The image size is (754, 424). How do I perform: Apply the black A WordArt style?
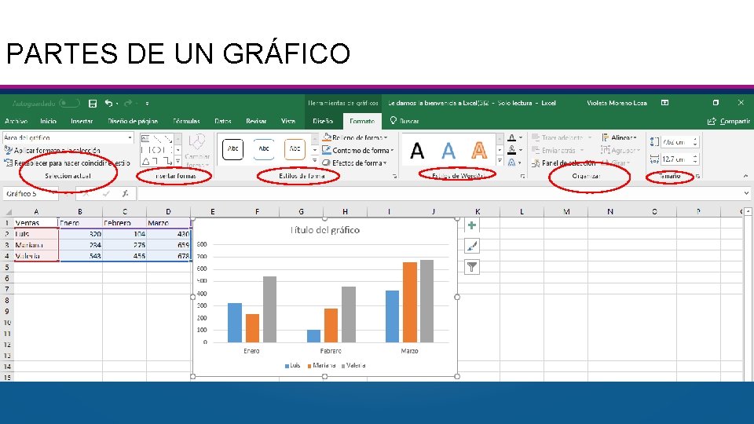click(417, 151)
